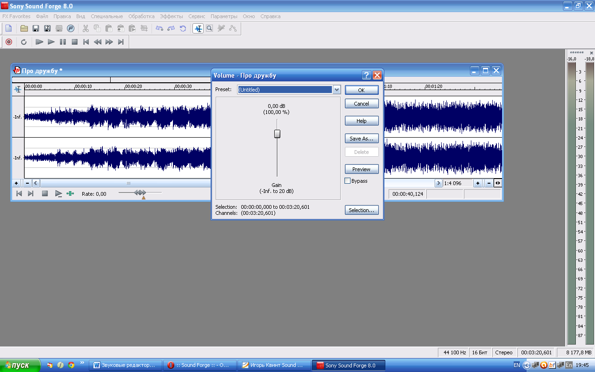Click Play in main transport toolbar
Image resolution: width=595 pixels, height=372 pixels.
[51, 42]
